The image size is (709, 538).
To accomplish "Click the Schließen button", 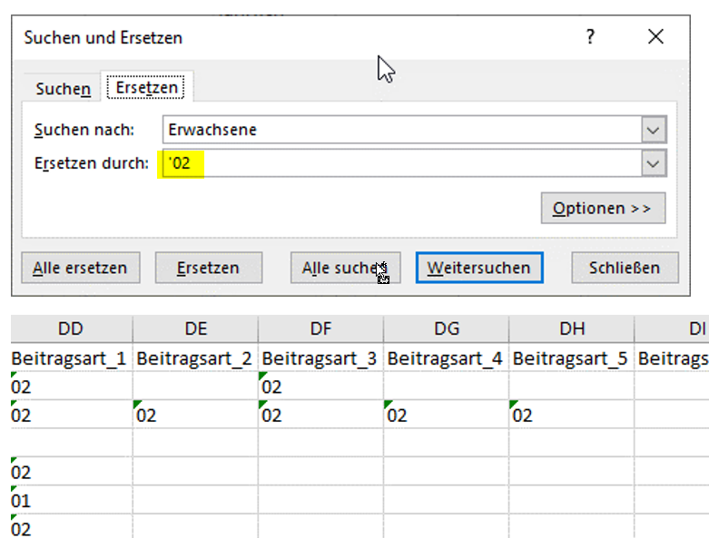I will (625, 268).
